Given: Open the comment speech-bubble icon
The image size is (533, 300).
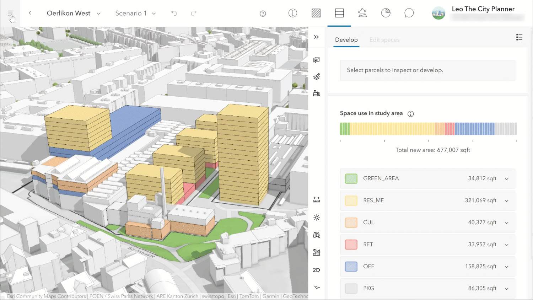Looking at the screenshot, I should point(409,13).
